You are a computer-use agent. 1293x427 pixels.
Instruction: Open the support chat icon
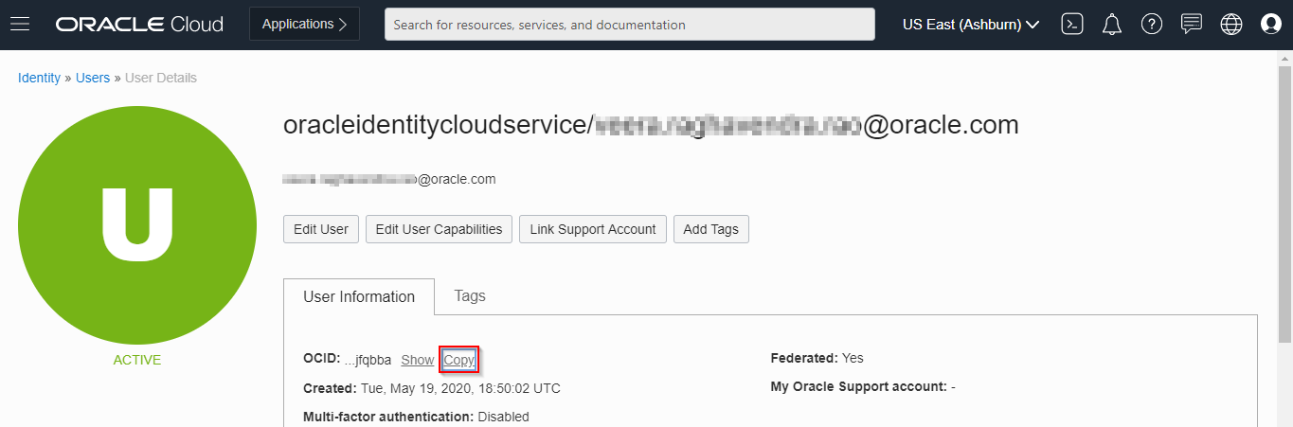1192,25
